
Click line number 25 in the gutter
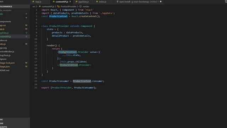(36, 88)
